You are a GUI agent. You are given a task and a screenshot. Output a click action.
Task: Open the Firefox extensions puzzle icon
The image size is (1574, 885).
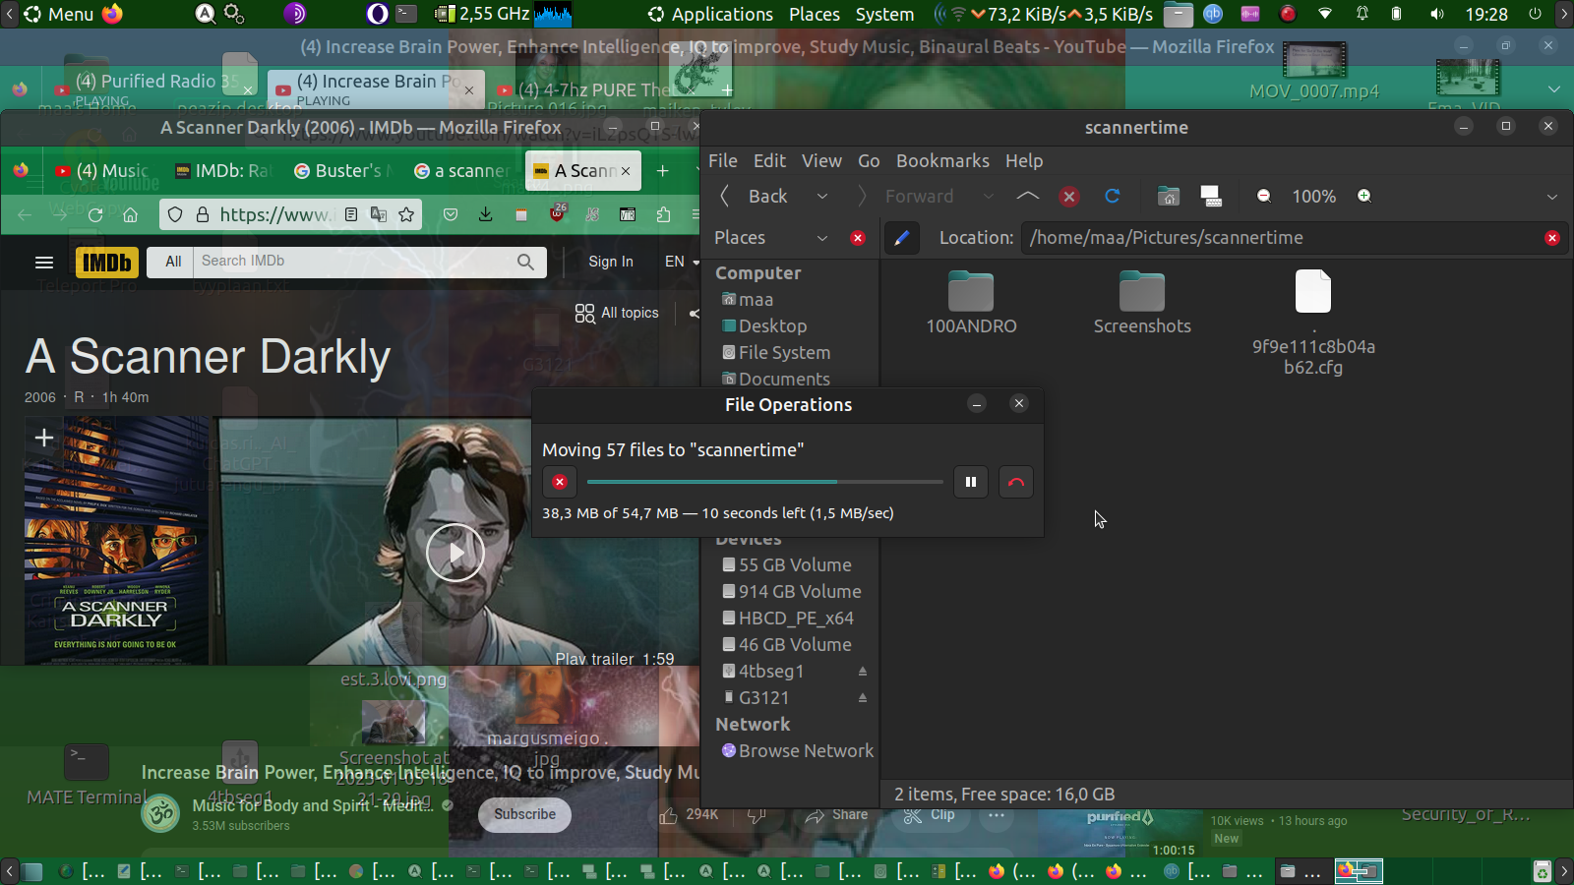663,215
